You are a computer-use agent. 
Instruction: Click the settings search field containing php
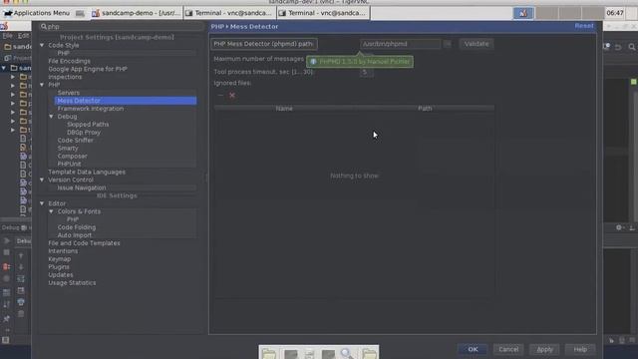tap(122, 27)
